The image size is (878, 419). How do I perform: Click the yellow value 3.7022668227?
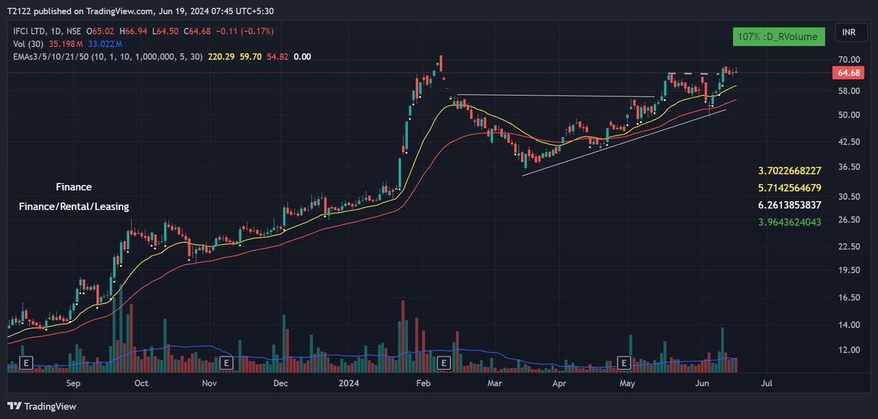point(790,170)
